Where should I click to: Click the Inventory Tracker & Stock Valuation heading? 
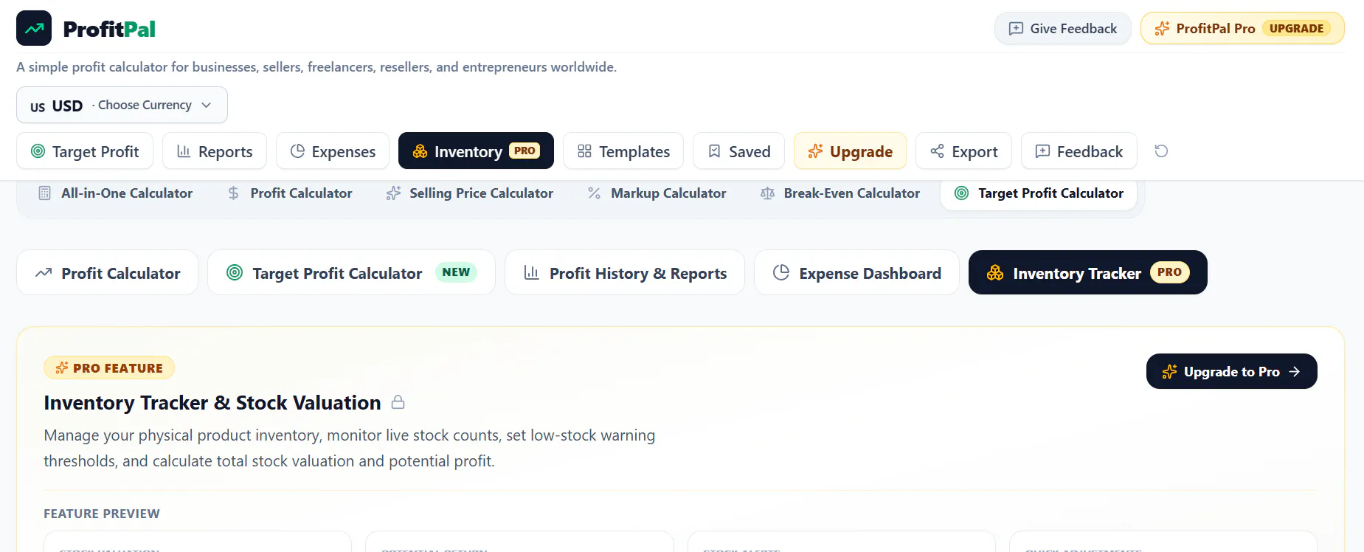pos(212,402)
